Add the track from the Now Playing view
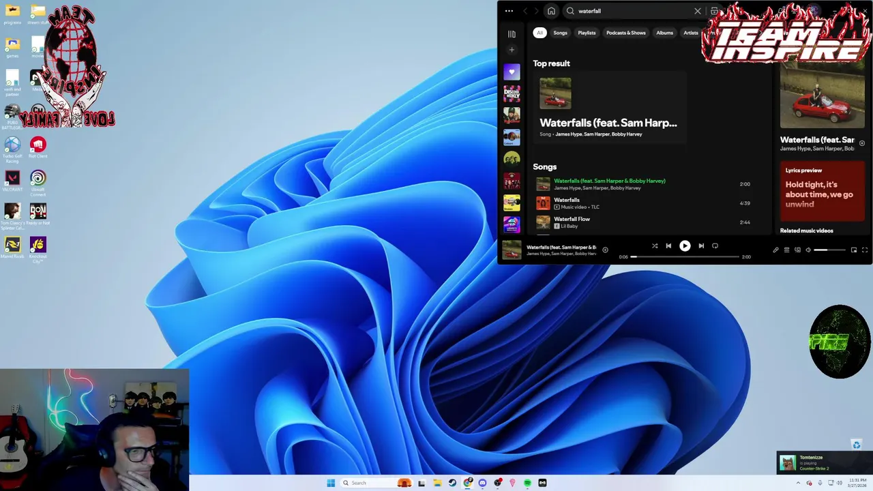This screenshot has height=491, width=873. point(861,143)
